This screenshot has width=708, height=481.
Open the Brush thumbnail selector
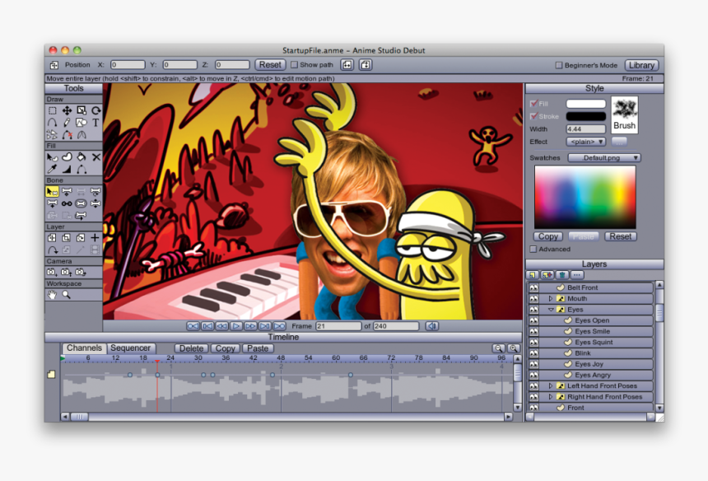[x=625, y=114]
